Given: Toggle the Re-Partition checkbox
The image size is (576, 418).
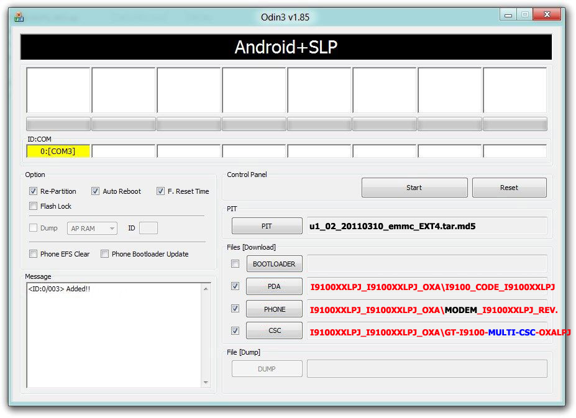Looking at the screenshot, I should tap(33, 191).
